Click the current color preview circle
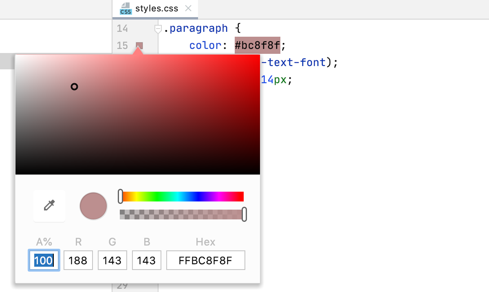Image resolution: width=489 pixels, height=292 pixels. click(93, 206)
